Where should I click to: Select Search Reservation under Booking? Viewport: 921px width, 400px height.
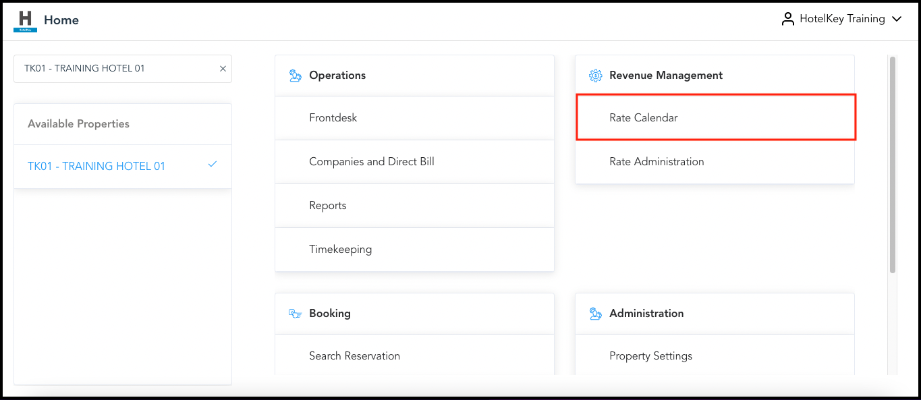tap(354, 356)
